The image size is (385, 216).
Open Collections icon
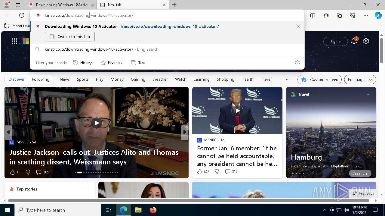pos(339,15)
